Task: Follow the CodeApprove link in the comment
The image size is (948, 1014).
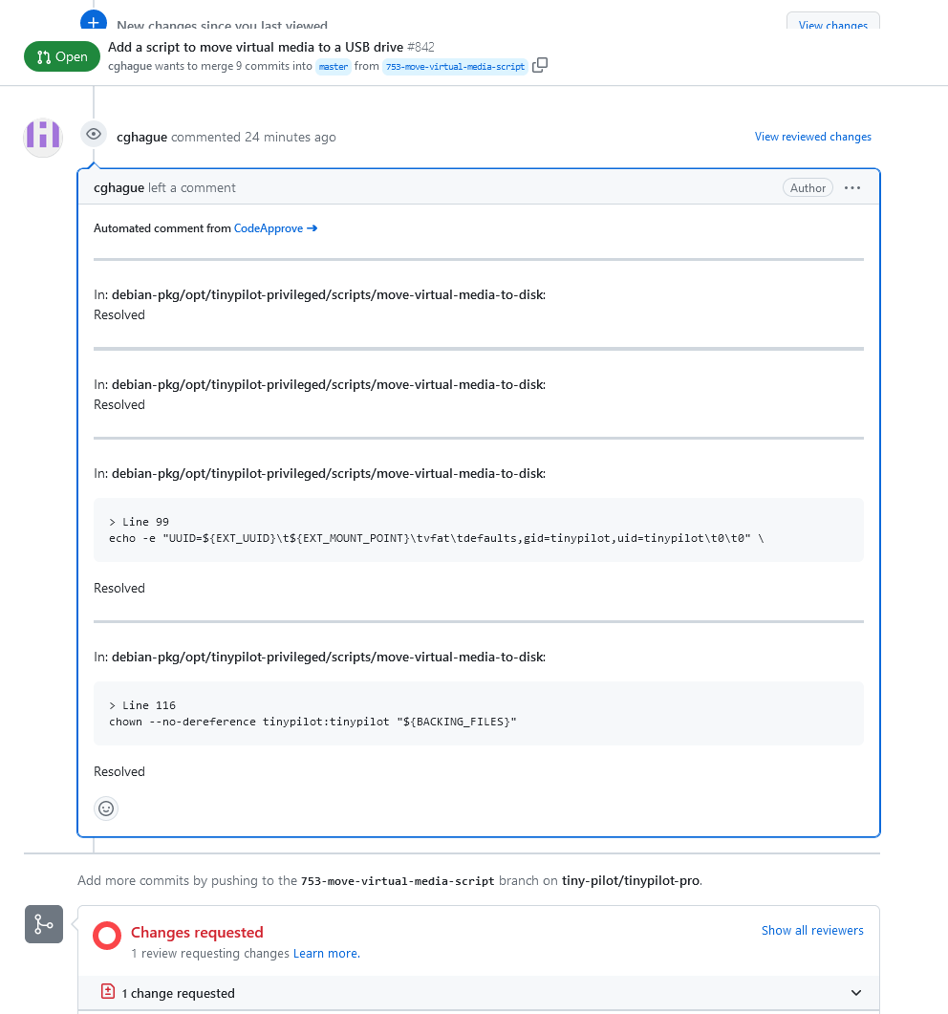Action: point(269,228)
